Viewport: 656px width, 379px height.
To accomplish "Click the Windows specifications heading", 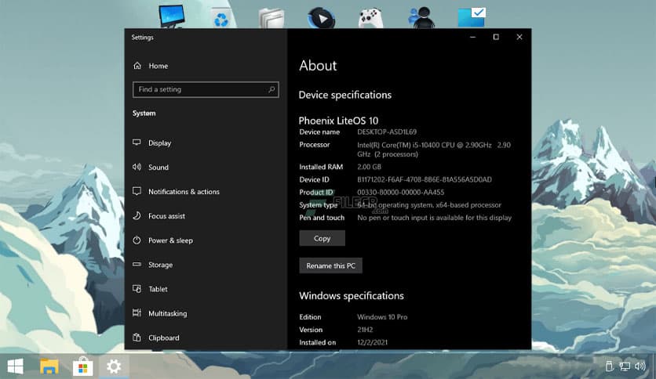I will 352,295.
